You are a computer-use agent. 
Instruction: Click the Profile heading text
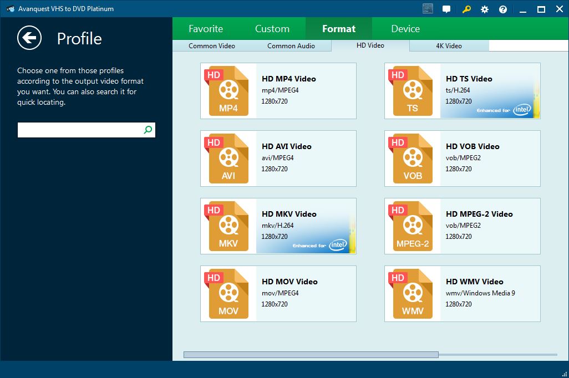pyautogui.click(x=79, y=38)
